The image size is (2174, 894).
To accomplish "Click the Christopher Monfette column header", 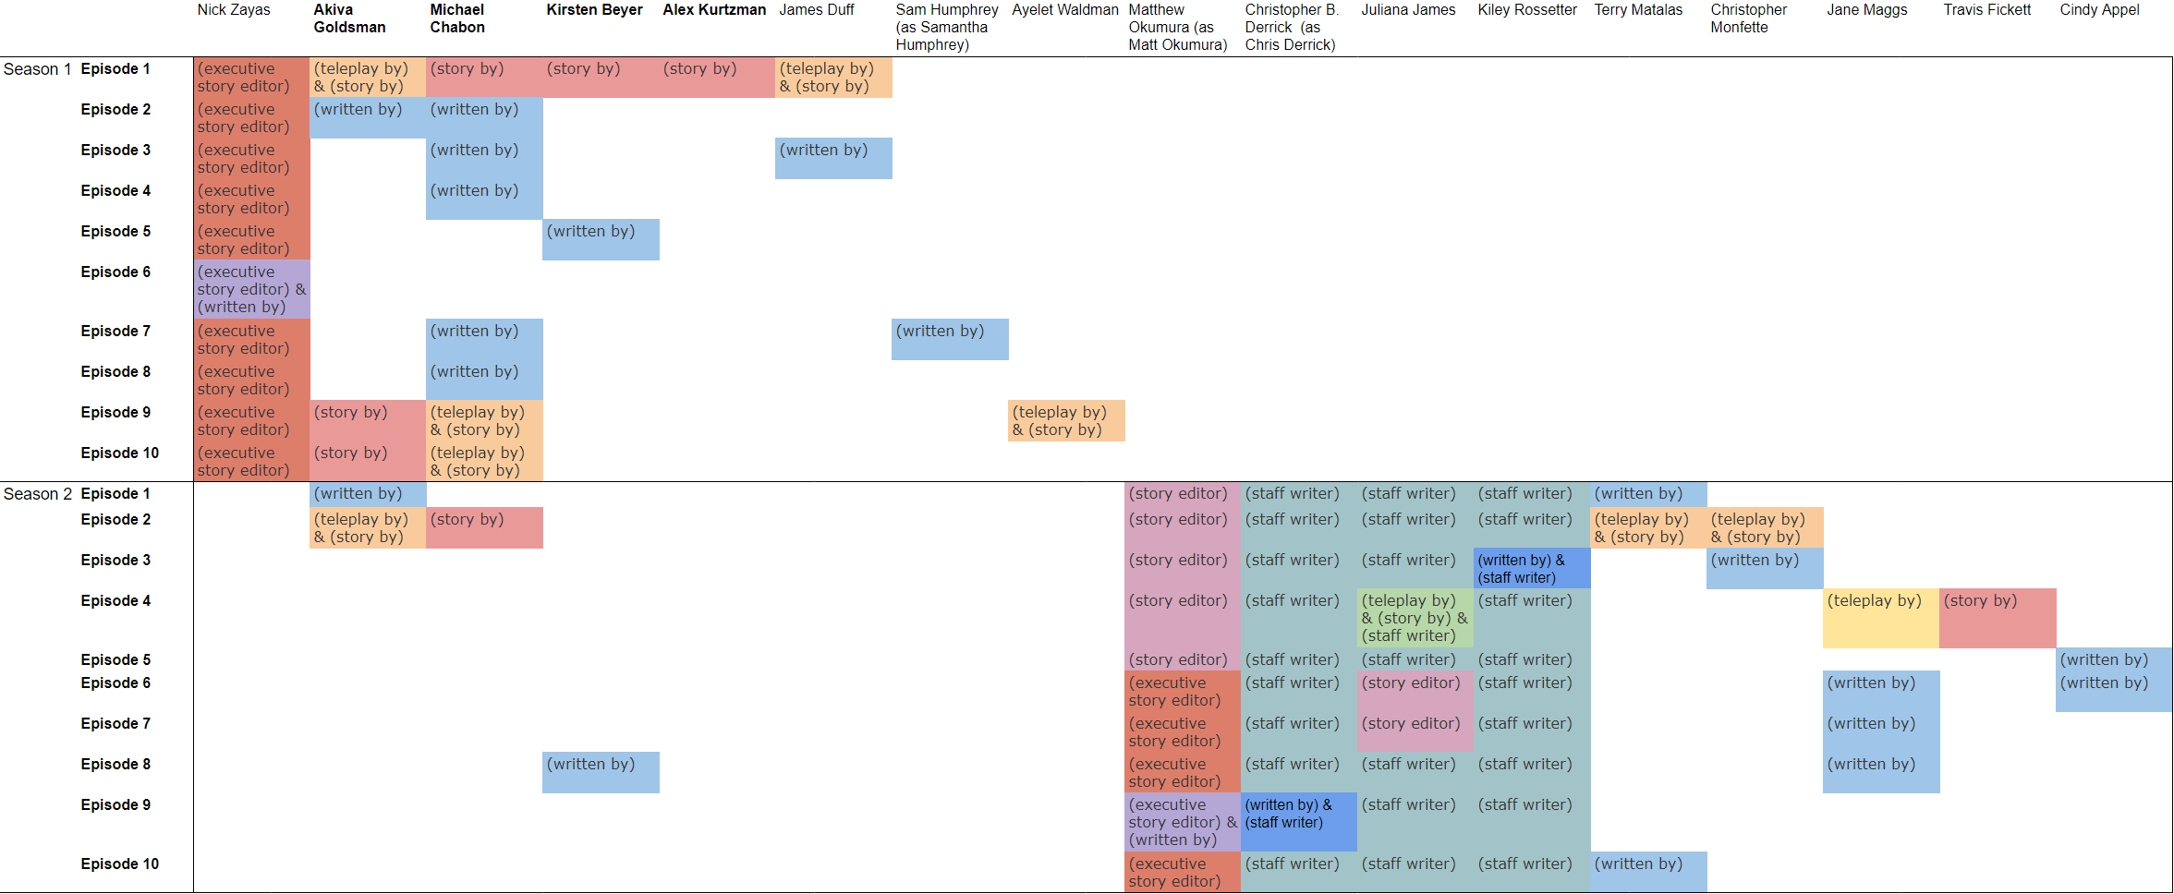I will (1749, 18).
